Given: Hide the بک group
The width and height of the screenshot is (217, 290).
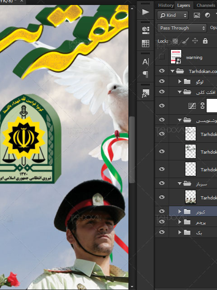Looking at the screenshot, I should pyautogui.click(x=162, y=232).
